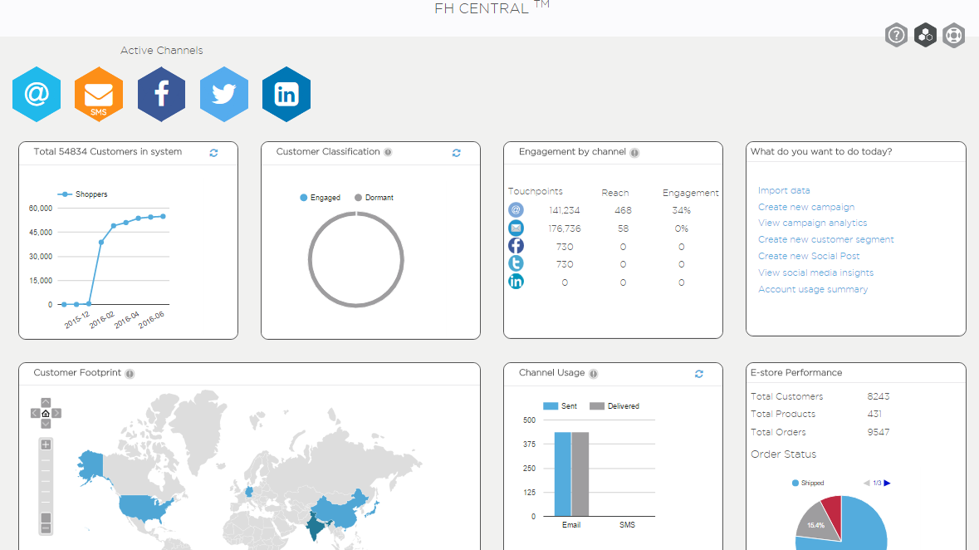Click the LinkedIn icon in Engagement table
Screen dimensions: 979x550
[x=516, y=282]
